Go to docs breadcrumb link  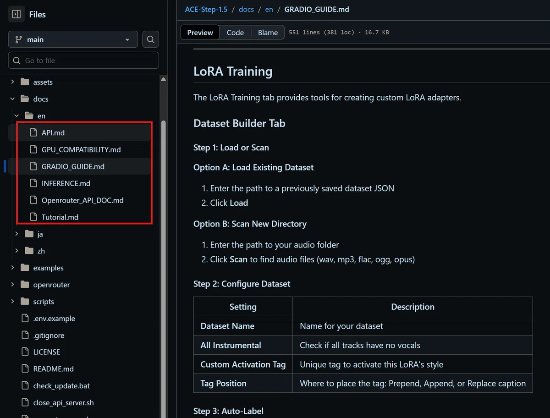click(246, 9)
